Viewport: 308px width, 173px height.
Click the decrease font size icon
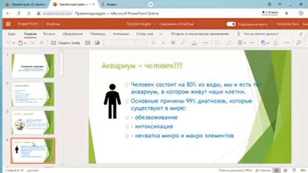[x=163, y=43]
